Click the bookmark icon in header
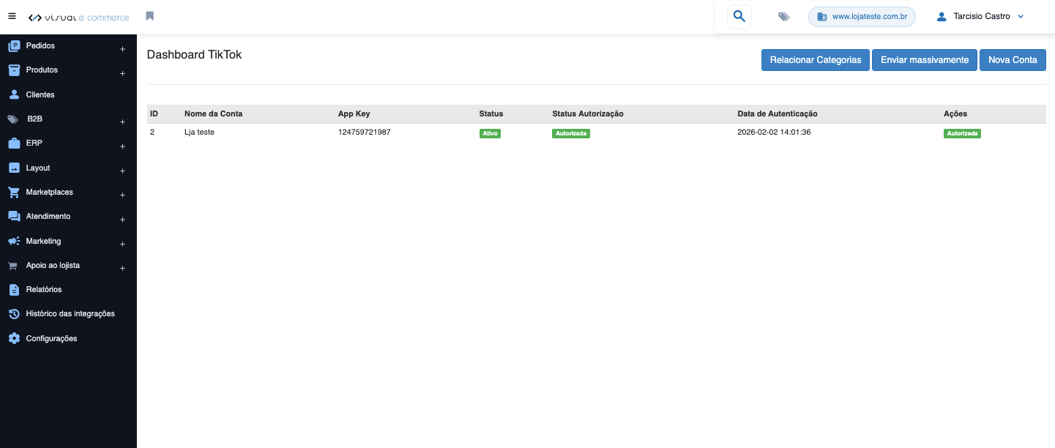1055x448 pixels. 150,16
